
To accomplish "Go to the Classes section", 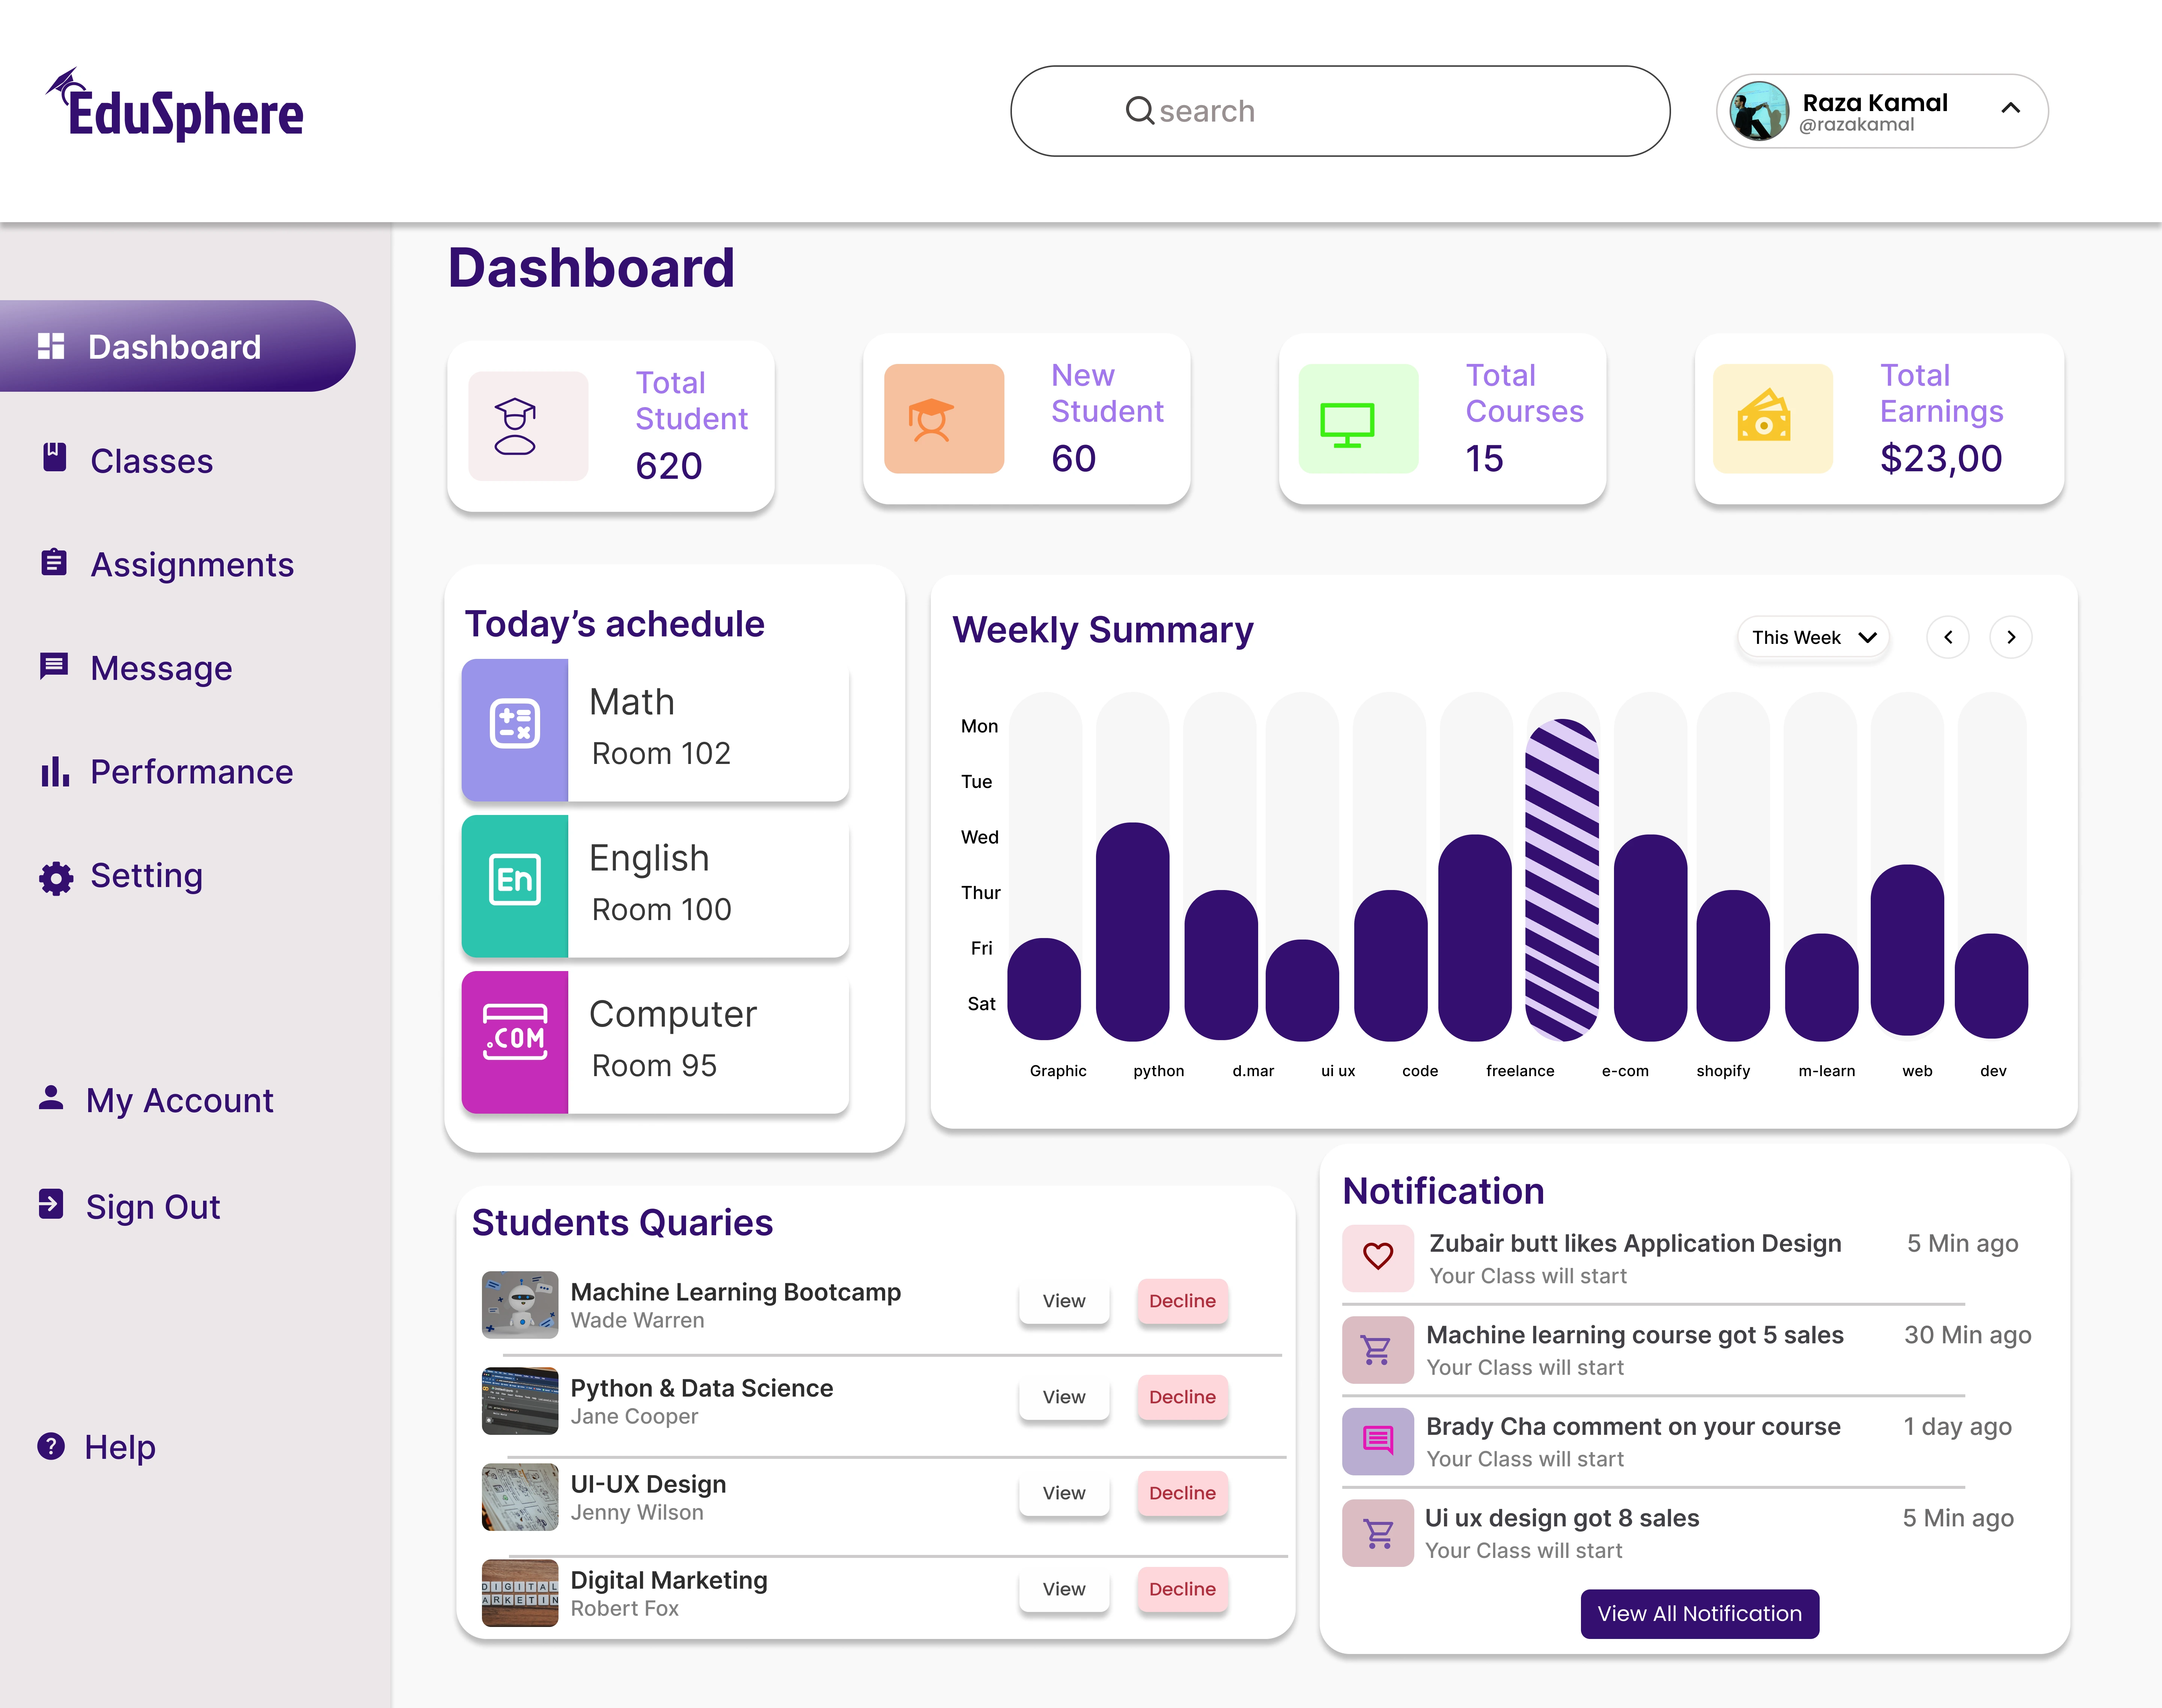I will (x=152, y=461).
